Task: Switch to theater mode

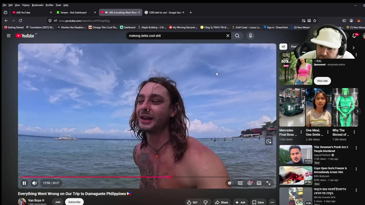Action: click(259, 183)
